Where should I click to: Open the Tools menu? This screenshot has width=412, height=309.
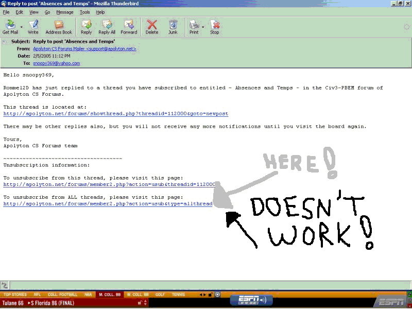tap(84, 12)
